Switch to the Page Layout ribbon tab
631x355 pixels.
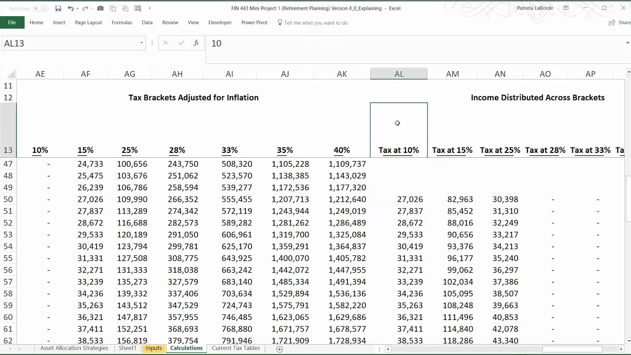(88, 23)
